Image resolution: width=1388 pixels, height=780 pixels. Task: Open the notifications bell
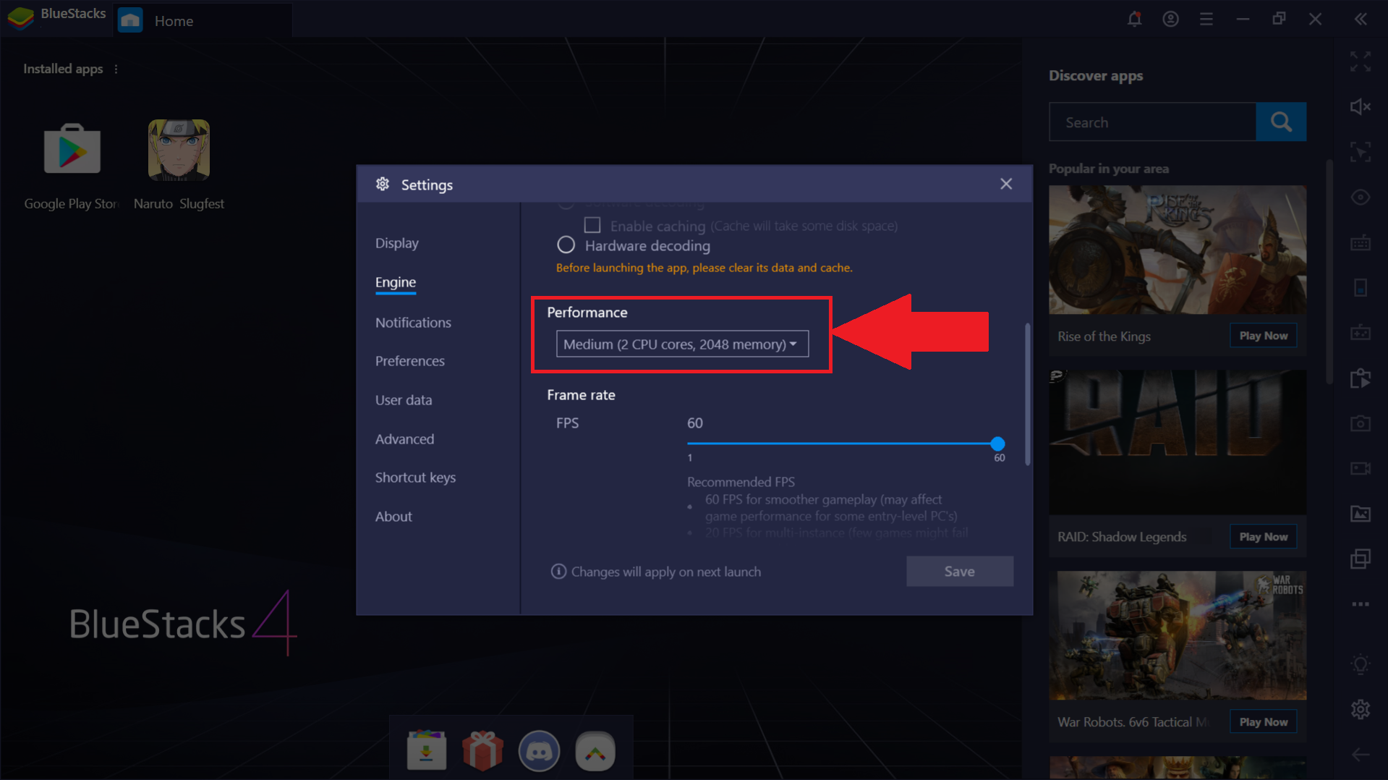tap(1134, 20)
